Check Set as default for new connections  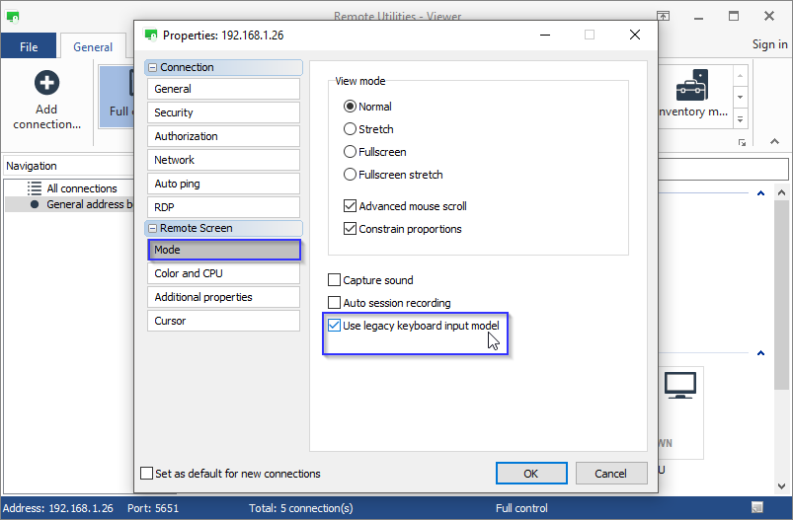147,474
